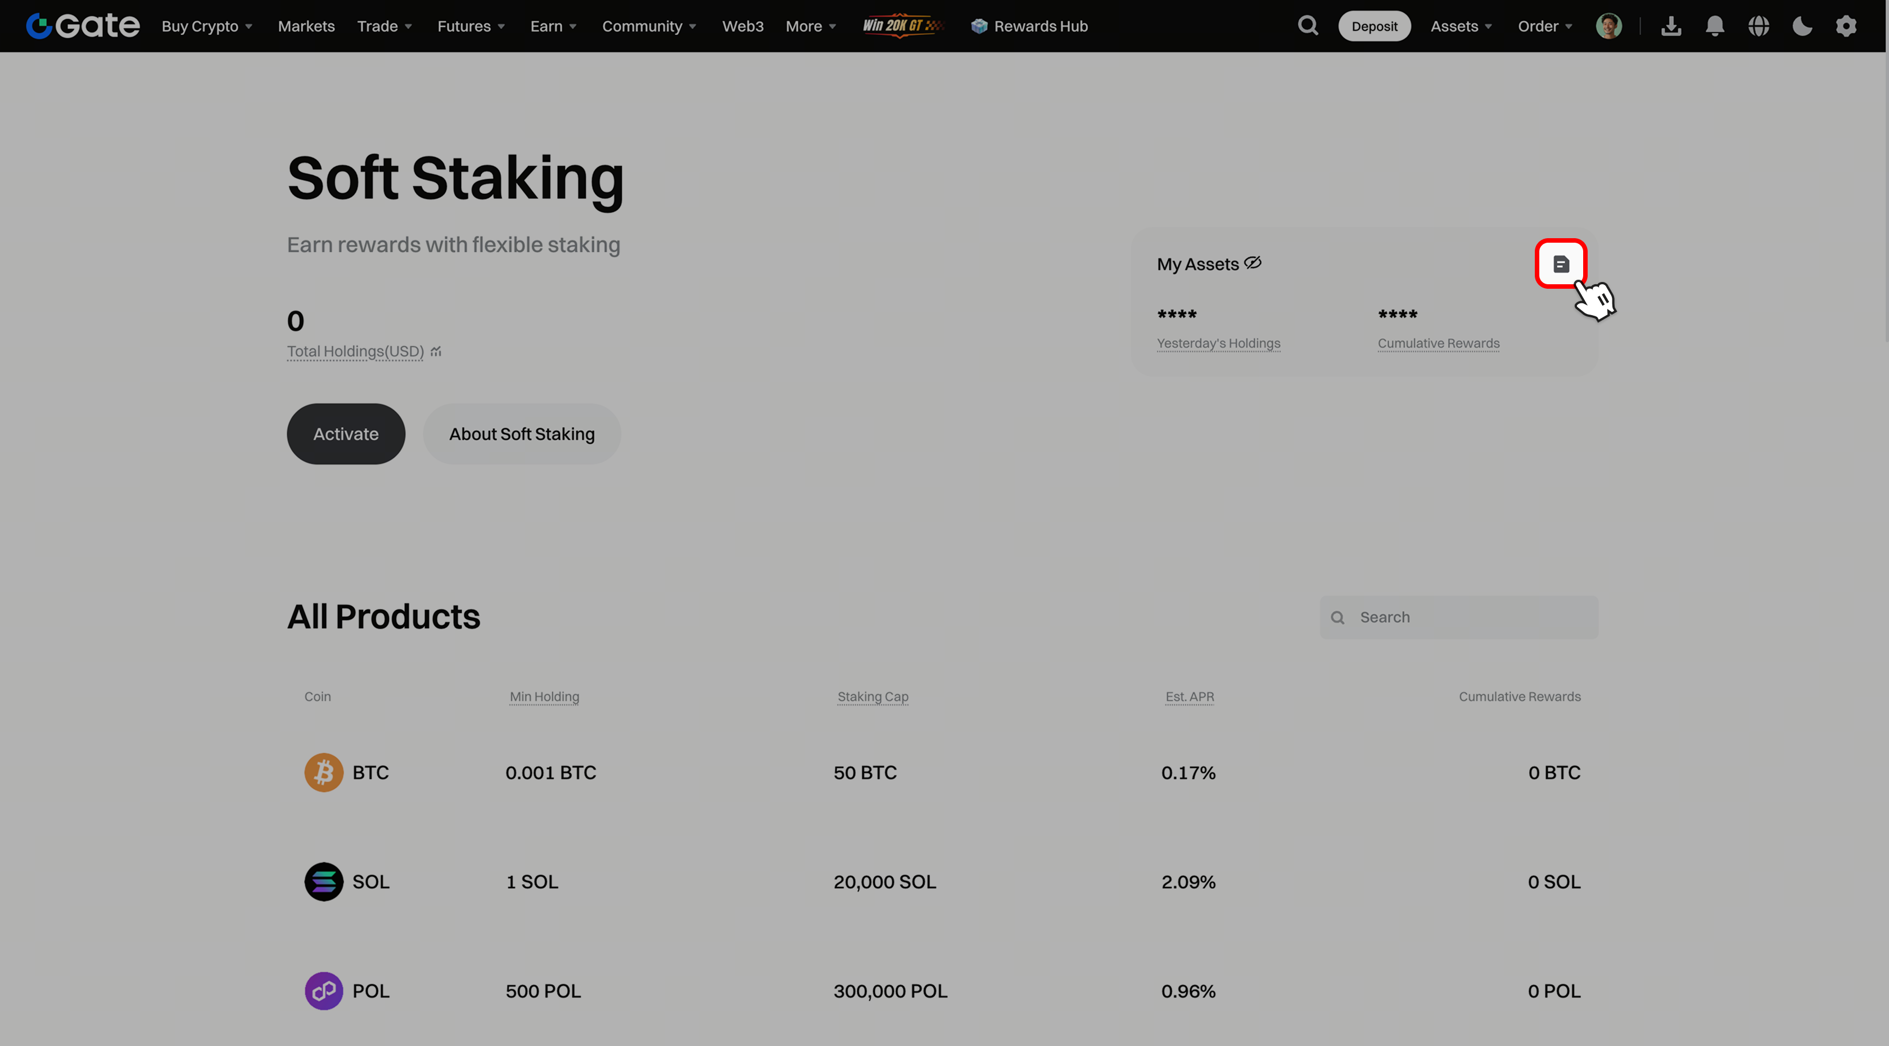Open the Markets menu item

[x=306, y=26]
